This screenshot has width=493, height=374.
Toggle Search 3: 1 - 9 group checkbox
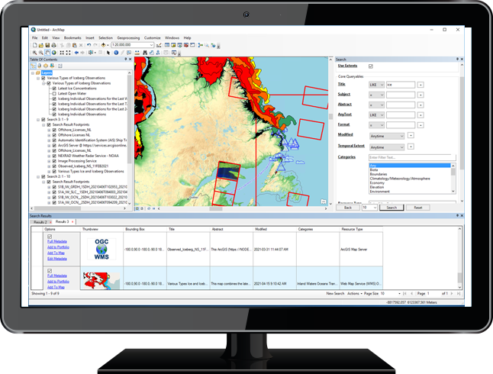43,120
